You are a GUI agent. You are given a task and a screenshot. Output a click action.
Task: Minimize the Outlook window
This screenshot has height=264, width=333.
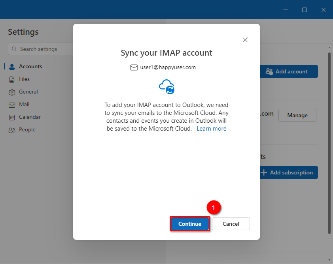pyautogui.click(x=286, y=10)
